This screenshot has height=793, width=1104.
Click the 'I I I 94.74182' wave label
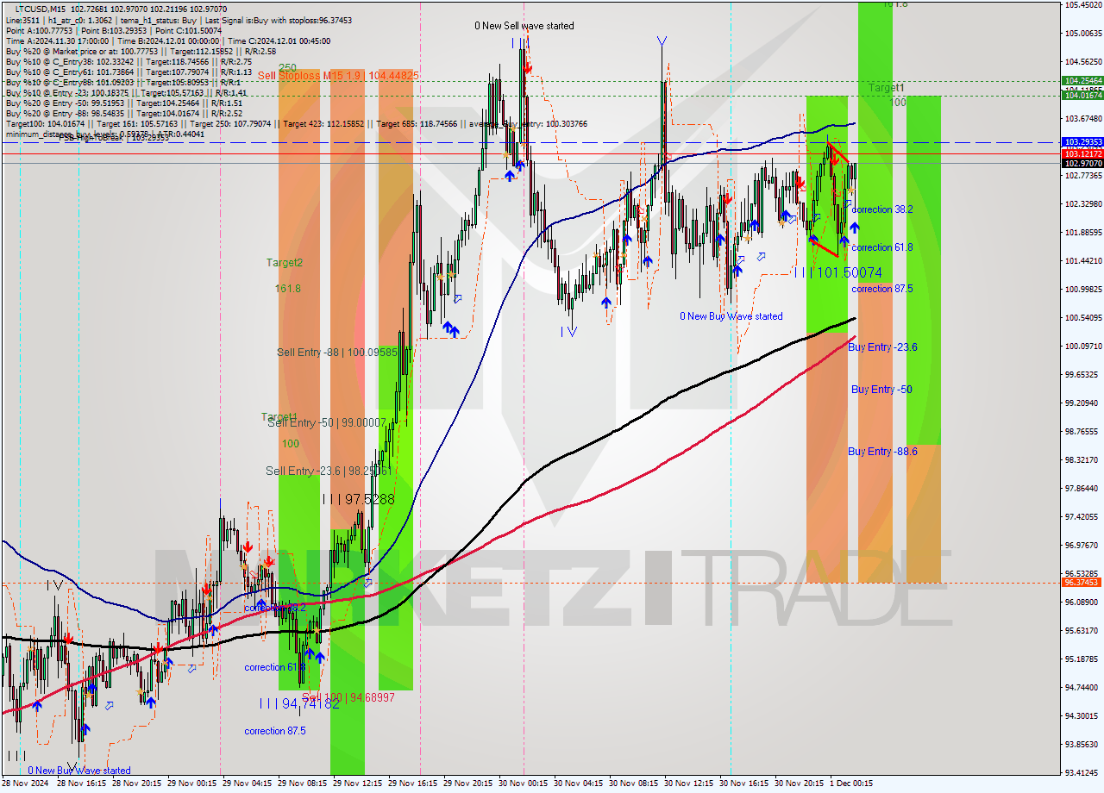(x=298, y=703)
